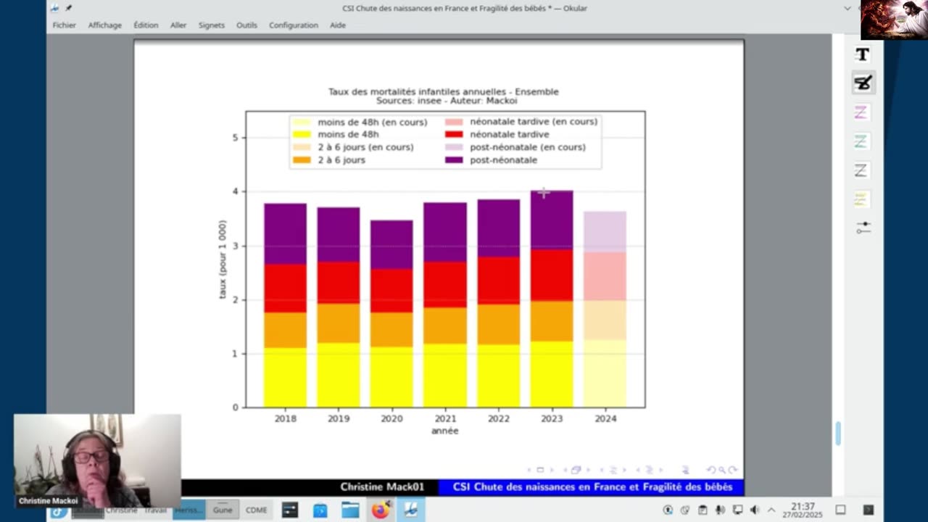Switch to the Okular taskbar icon

coord(410,510)
